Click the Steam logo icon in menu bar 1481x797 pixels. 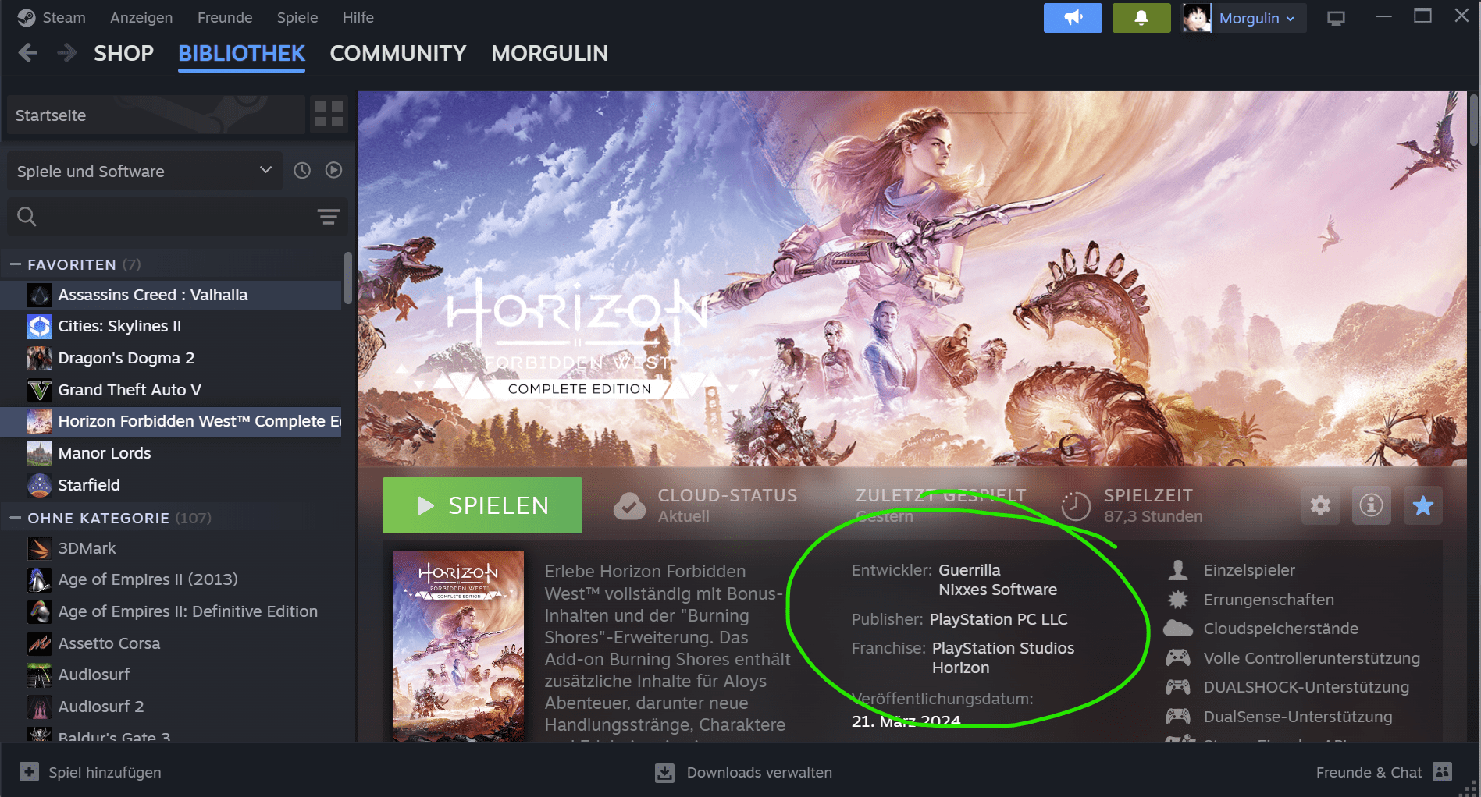pyautogui.click(x=27, y=17)
